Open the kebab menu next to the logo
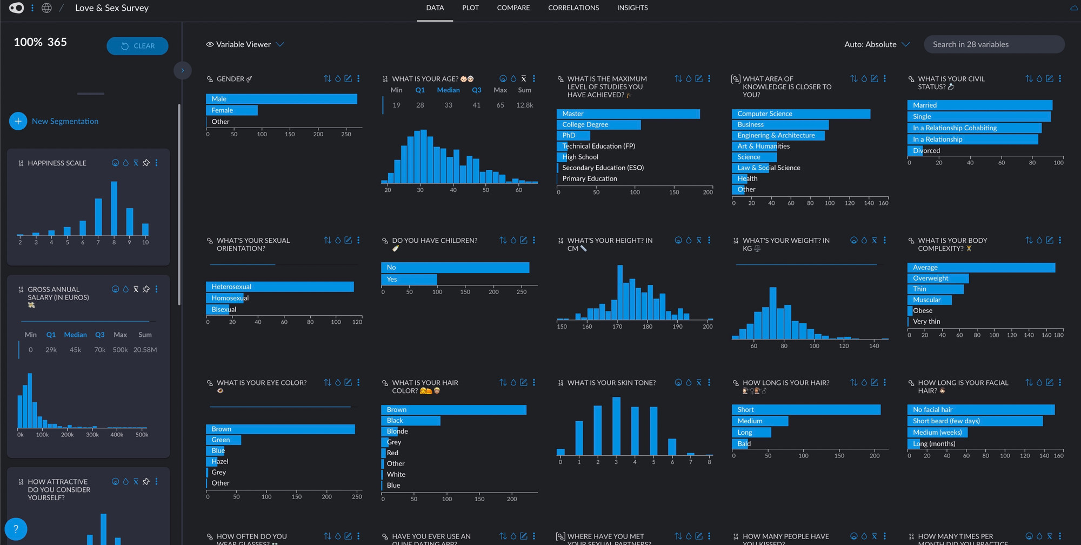 click(32, 8)
